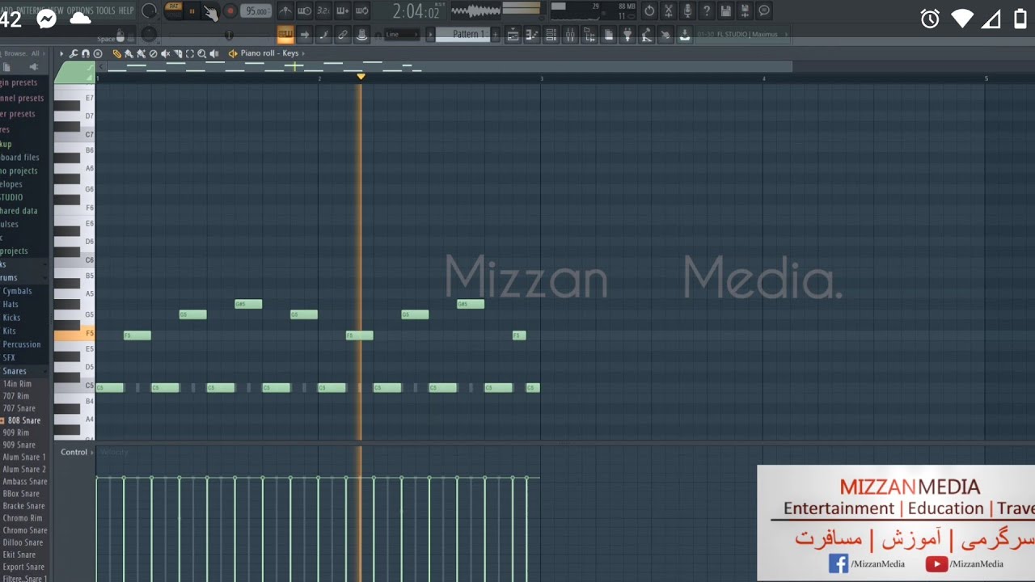The height and width of the screenshot is (582, 1035).
Task: Collapse the Snares folder
Action: tap(14, 371)
